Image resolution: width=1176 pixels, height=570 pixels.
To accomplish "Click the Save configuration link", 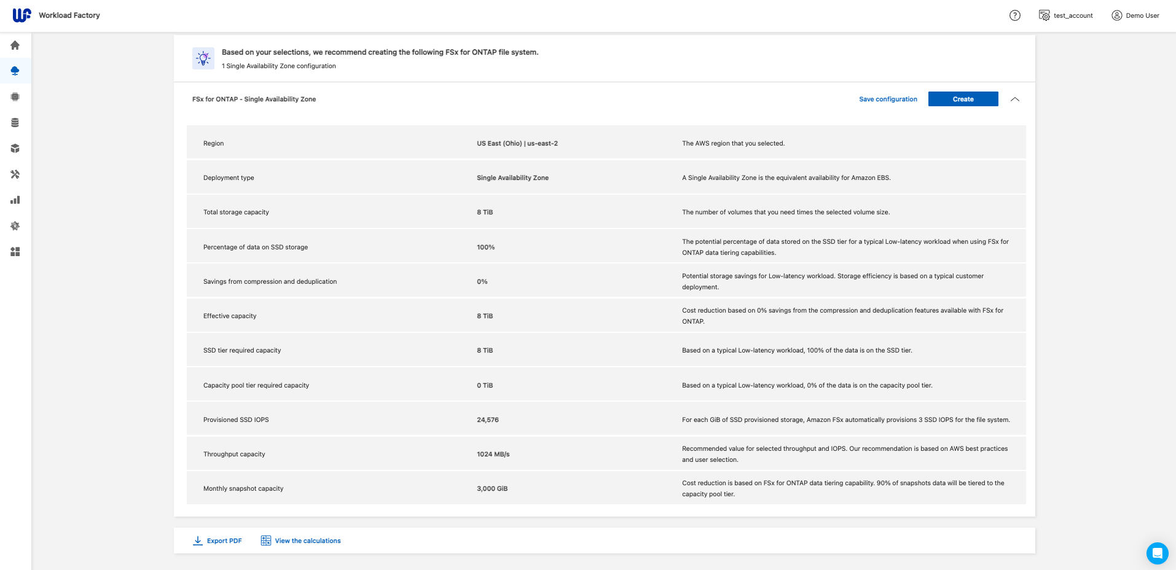I will pyautogui.click(x=888, y=100).
